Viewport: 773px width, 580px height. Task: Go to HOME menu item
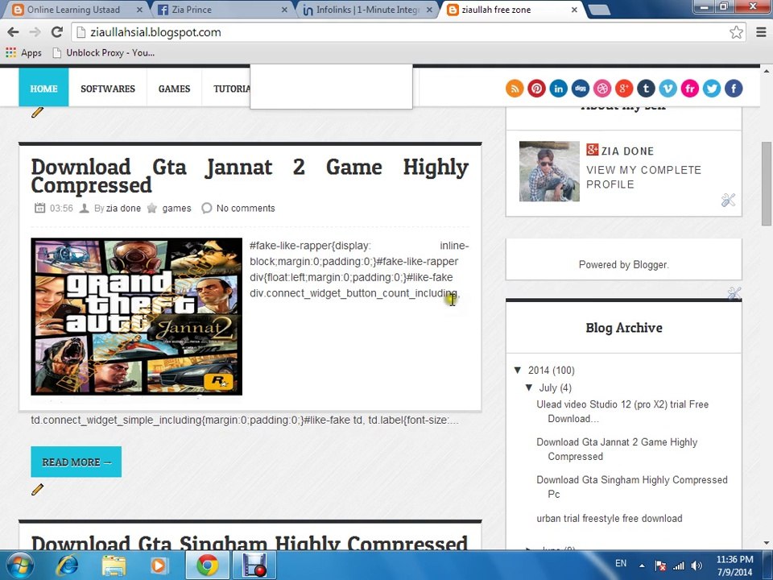coord(43,89)
